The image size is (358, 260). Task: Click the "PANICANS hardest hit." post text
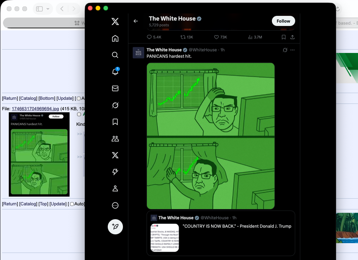(169, 56)
